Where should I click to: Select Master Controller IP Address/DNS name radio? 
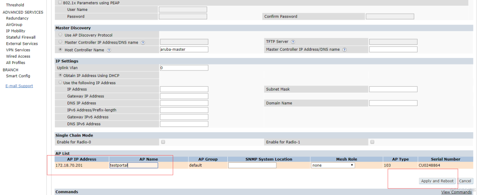[x=60, y=42]
